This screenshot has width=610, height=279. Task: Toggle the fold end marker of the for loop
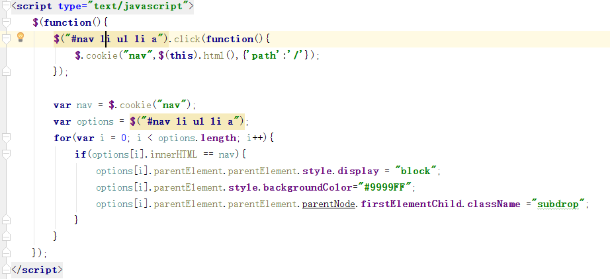[6, 236]
